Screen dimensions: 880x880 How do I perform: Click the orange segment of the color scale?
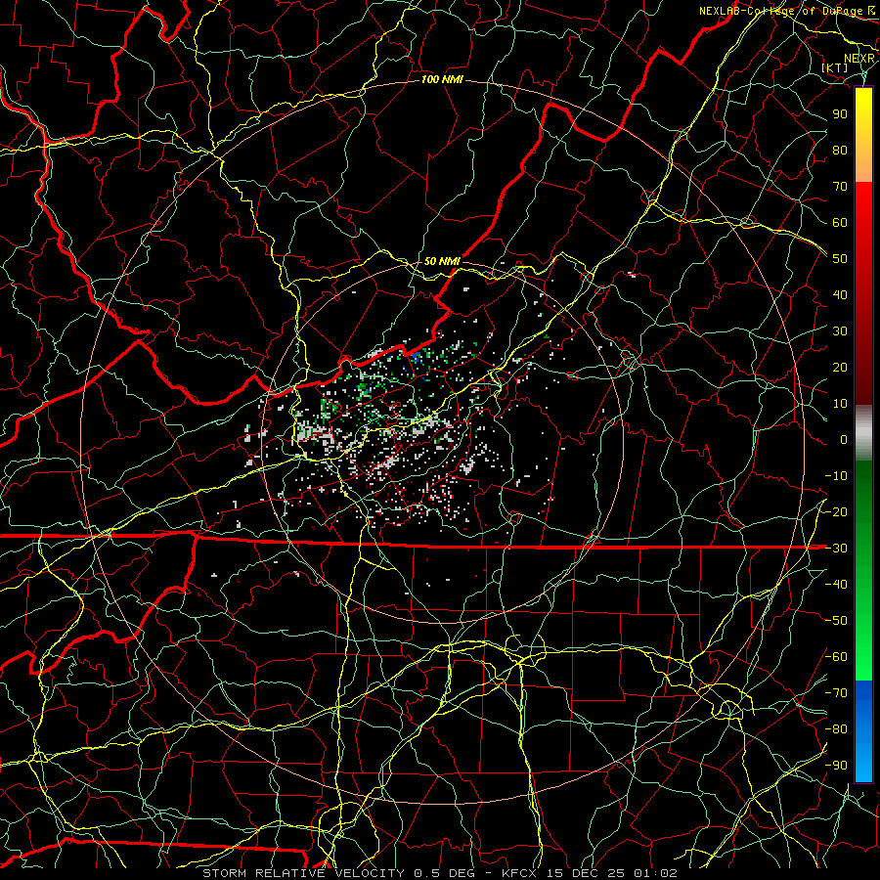(863, 162)
